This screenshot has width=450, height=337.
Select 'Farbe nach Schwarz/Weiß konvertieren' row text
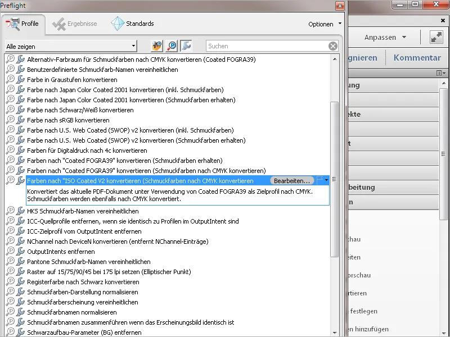80,110
